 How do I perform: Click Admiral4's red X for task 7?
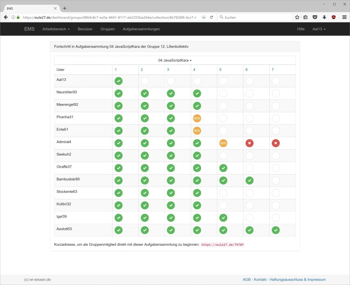[x=276, y=143]
